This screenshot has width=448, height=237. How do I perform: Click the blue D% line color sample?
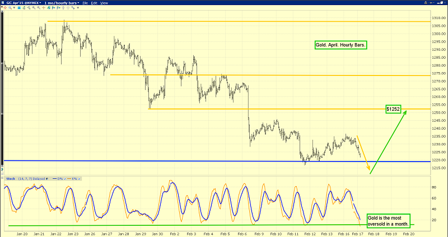pos(54,179)
